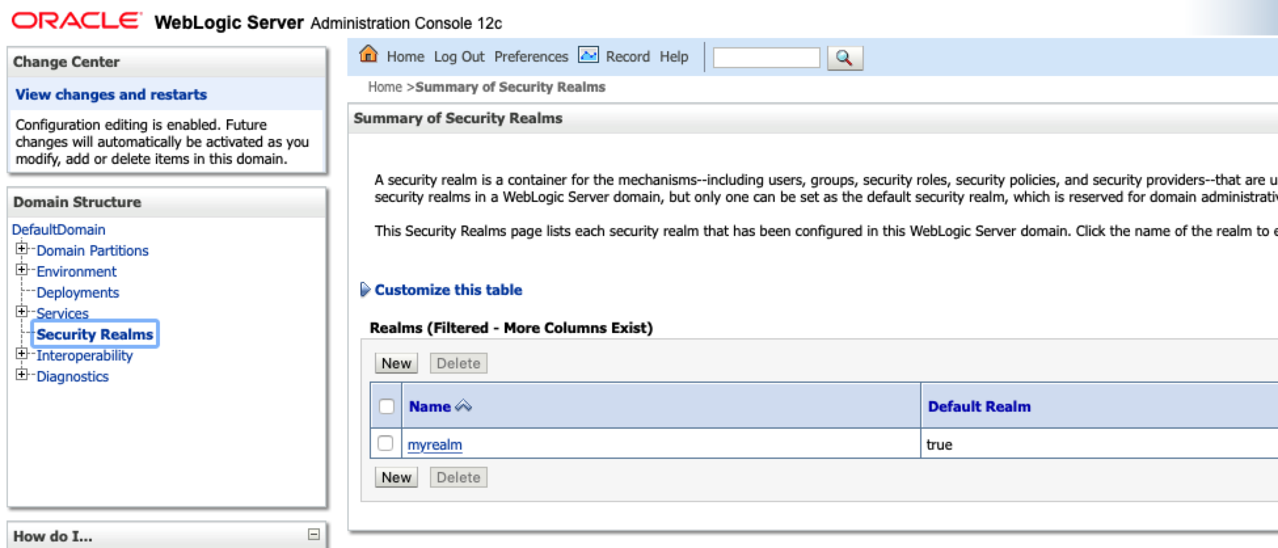1278x548 pixels.
Task: Open Help from the toolbar
Action: pos(674,57)
